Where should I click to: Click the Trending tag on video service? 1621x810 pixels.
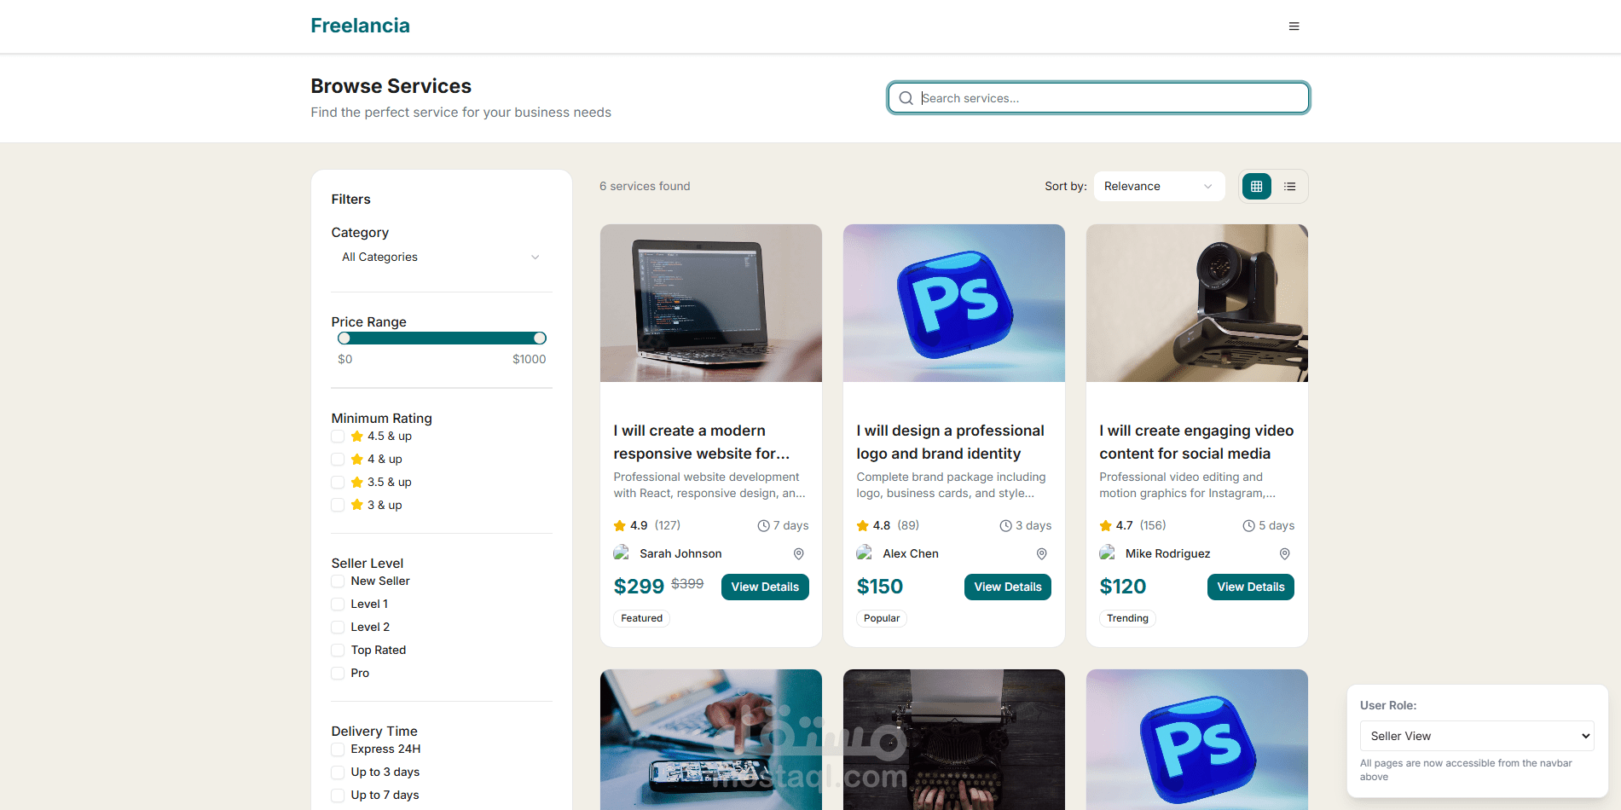[1126, 618]
